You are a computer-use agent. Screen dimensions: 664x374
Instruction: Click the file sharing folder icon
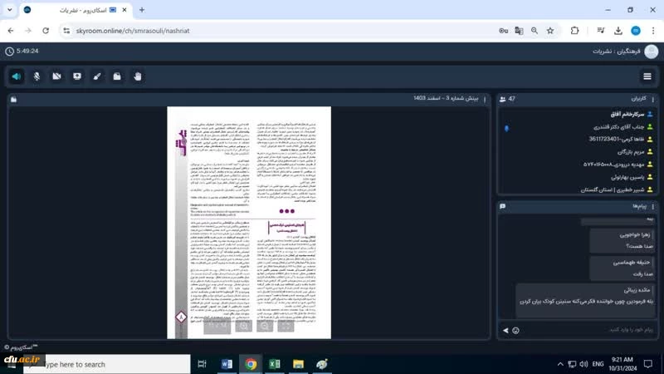118,76
